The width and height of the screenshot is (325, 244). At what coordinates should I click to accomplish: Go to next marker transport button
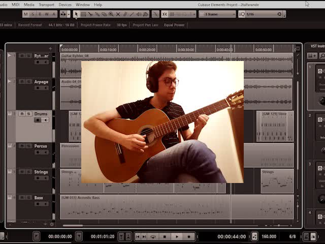[144, 236]
